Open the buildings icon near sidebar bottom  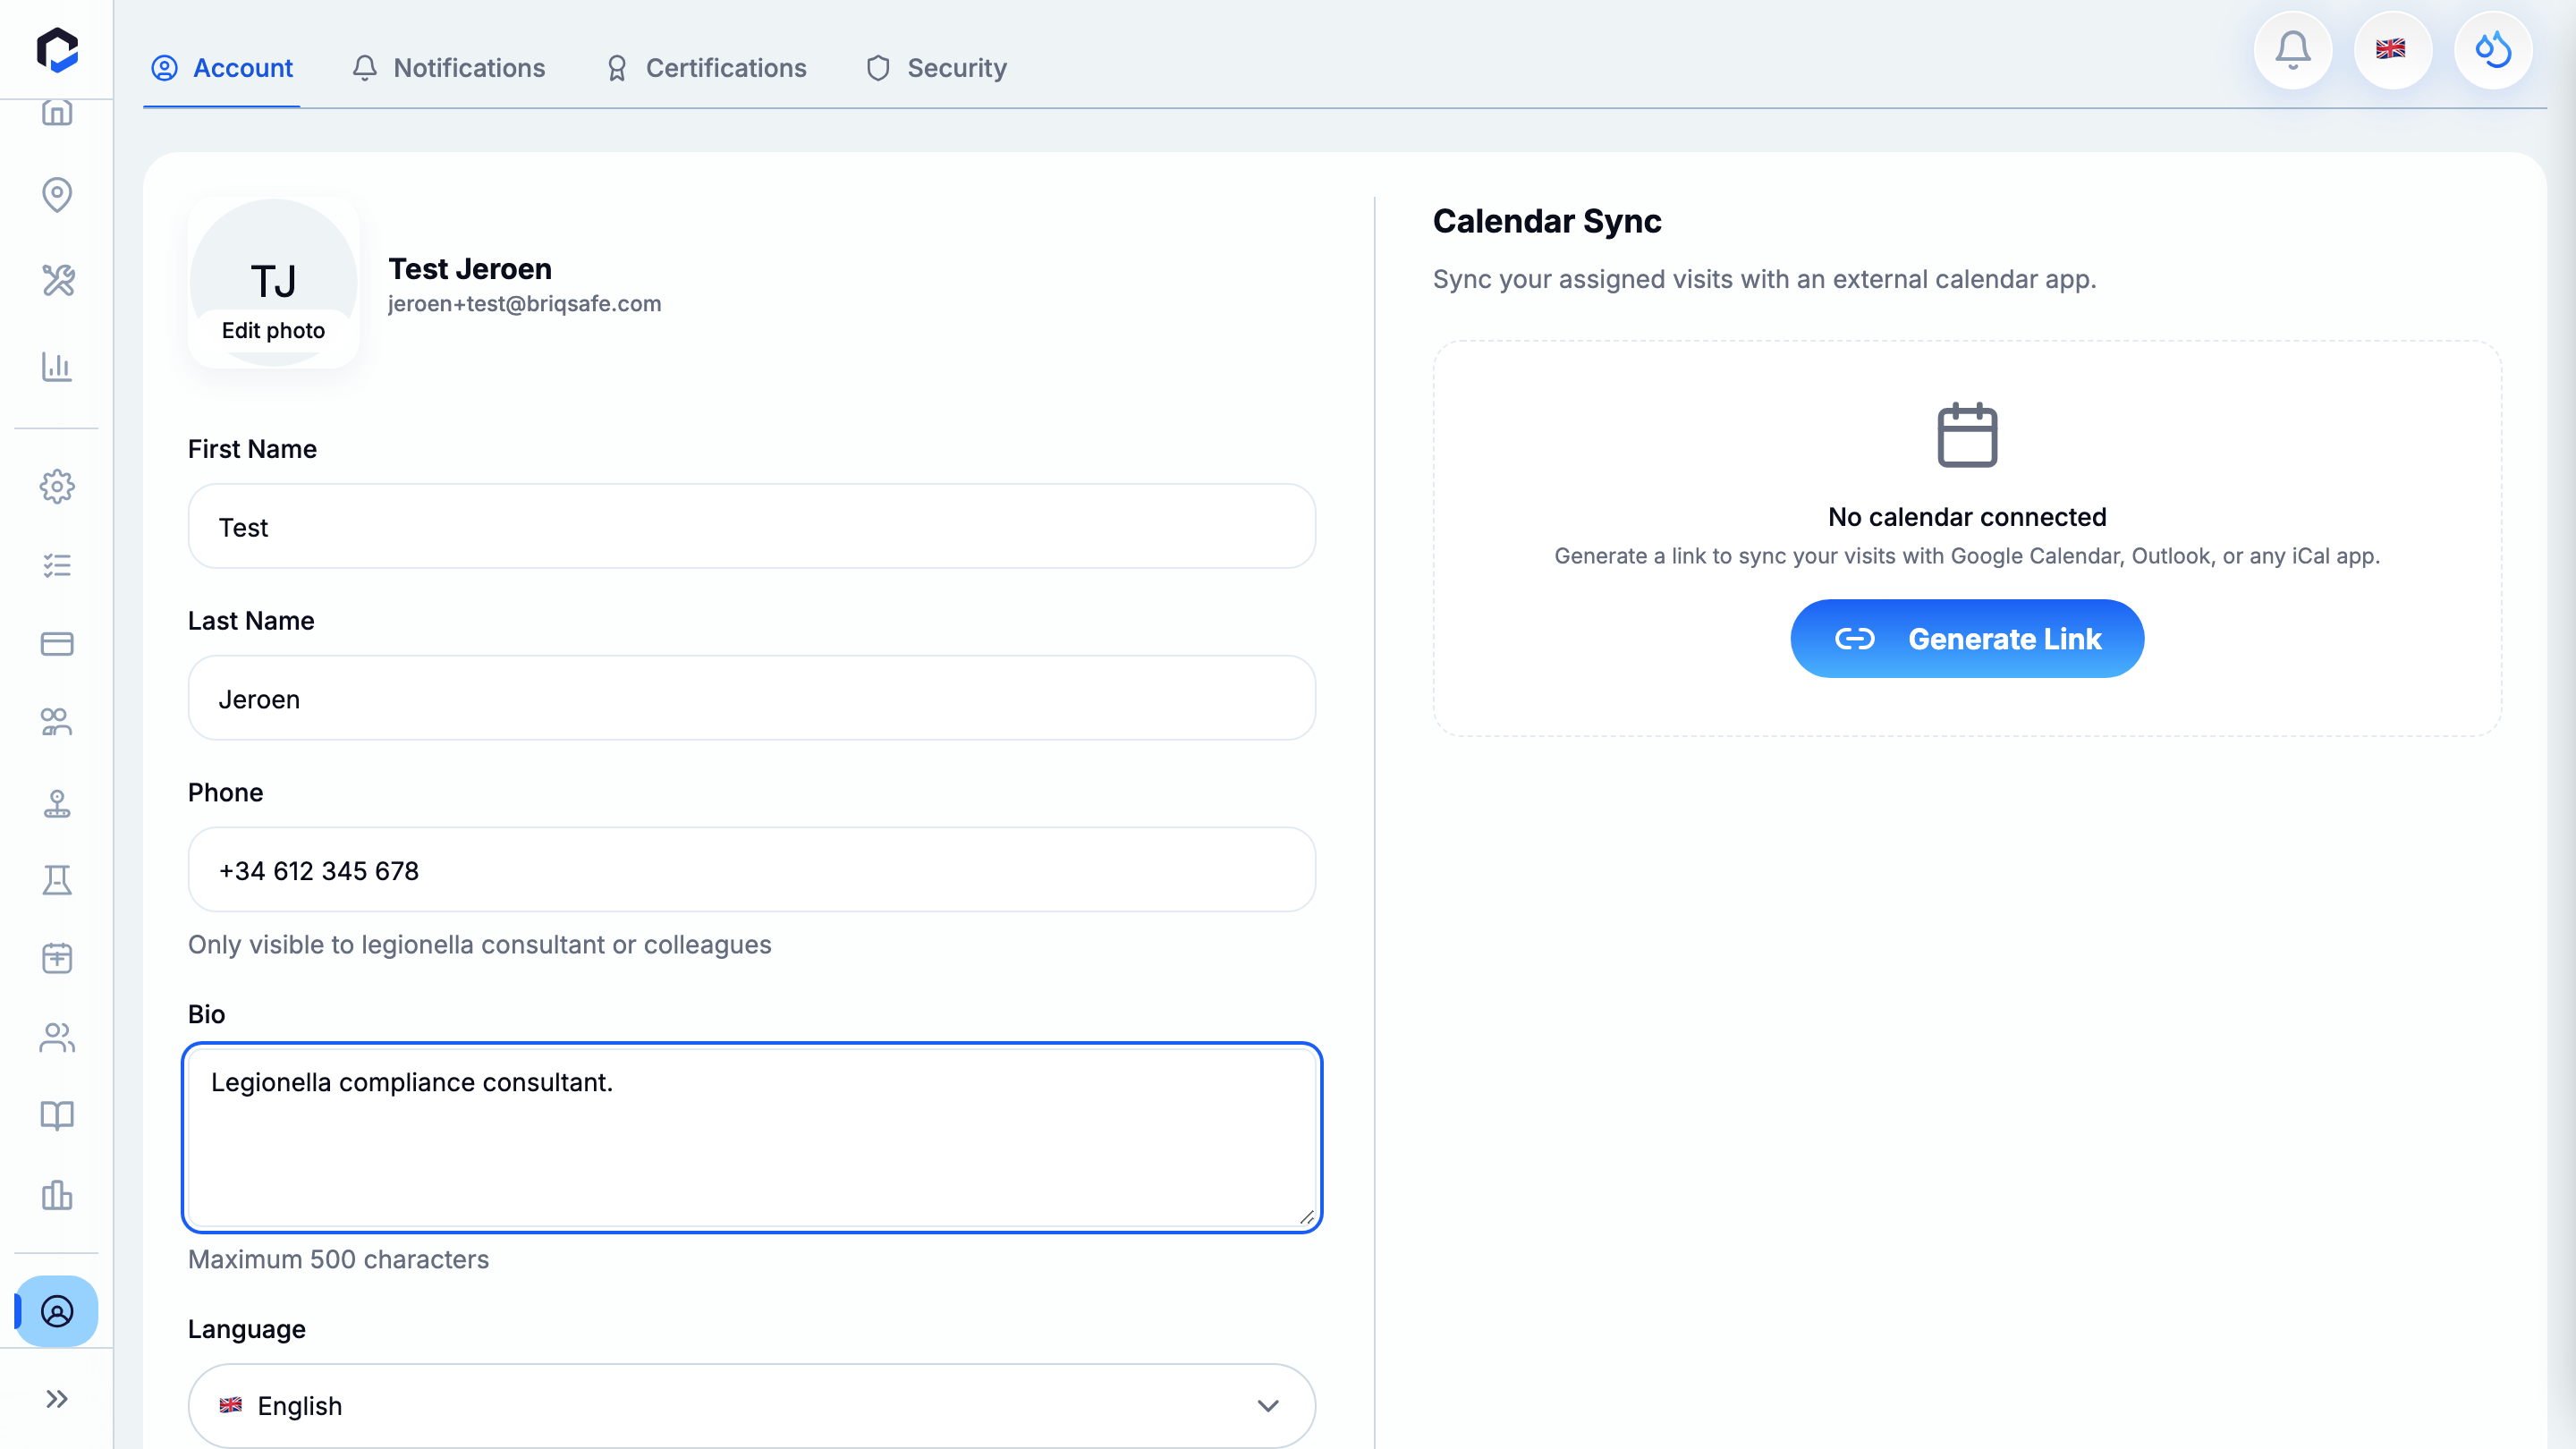click(57, 1194)
